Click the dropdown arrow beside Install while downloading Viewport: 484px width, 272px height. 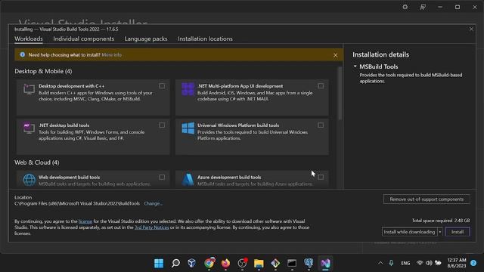[x=440, y=232]
